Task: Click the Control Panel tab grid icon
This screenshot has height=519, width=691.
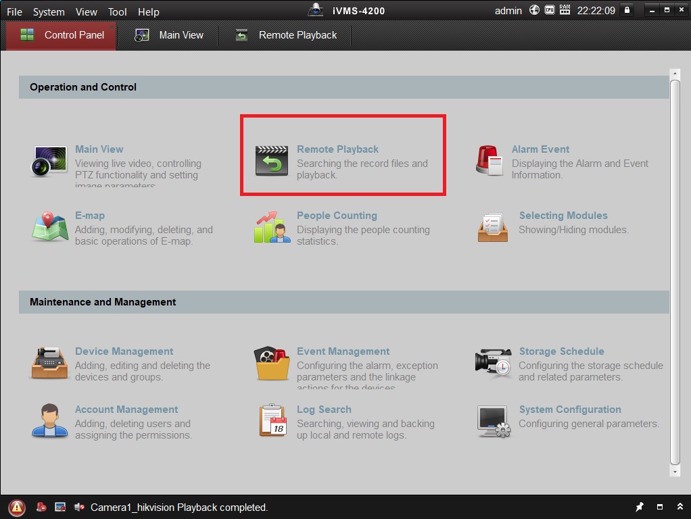Action: [27, 35]
